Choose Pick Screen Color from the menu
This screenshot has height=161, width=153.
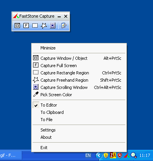point(79,95)
